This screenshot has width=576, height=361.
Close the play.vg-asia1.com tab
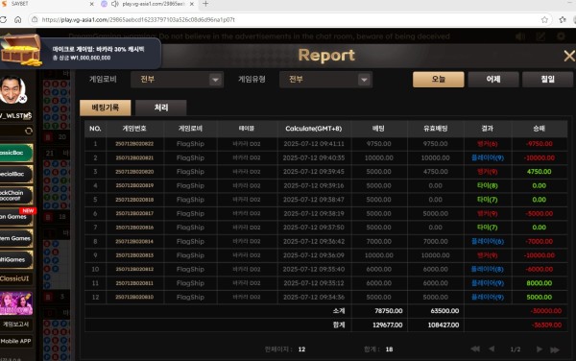[192, 4]
